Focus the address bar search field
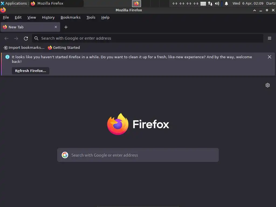The image size is (276, 207). (x=147, y=38)
